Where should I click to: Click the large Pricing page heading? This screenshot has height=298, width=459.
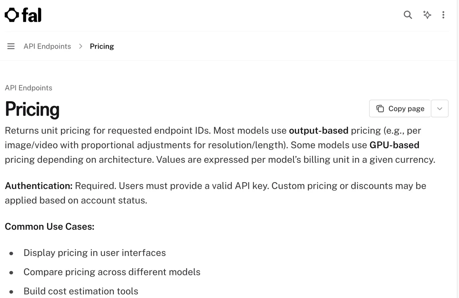coord(32,109)
